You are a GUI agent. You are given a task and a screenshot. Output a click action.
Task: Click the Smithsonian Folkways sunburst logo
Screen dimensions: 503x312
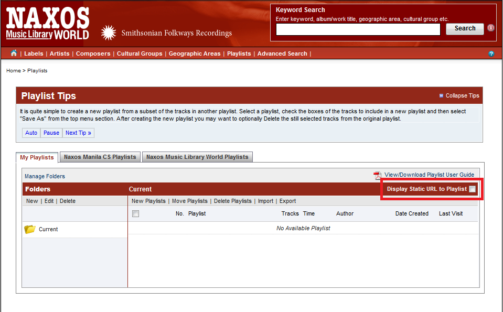pos(109,33)
